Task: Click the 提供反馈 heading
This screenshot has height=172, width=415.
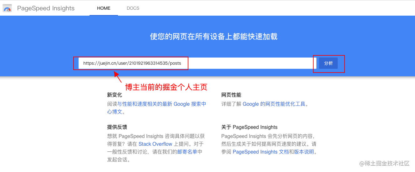Action: (x=117, y=127)
